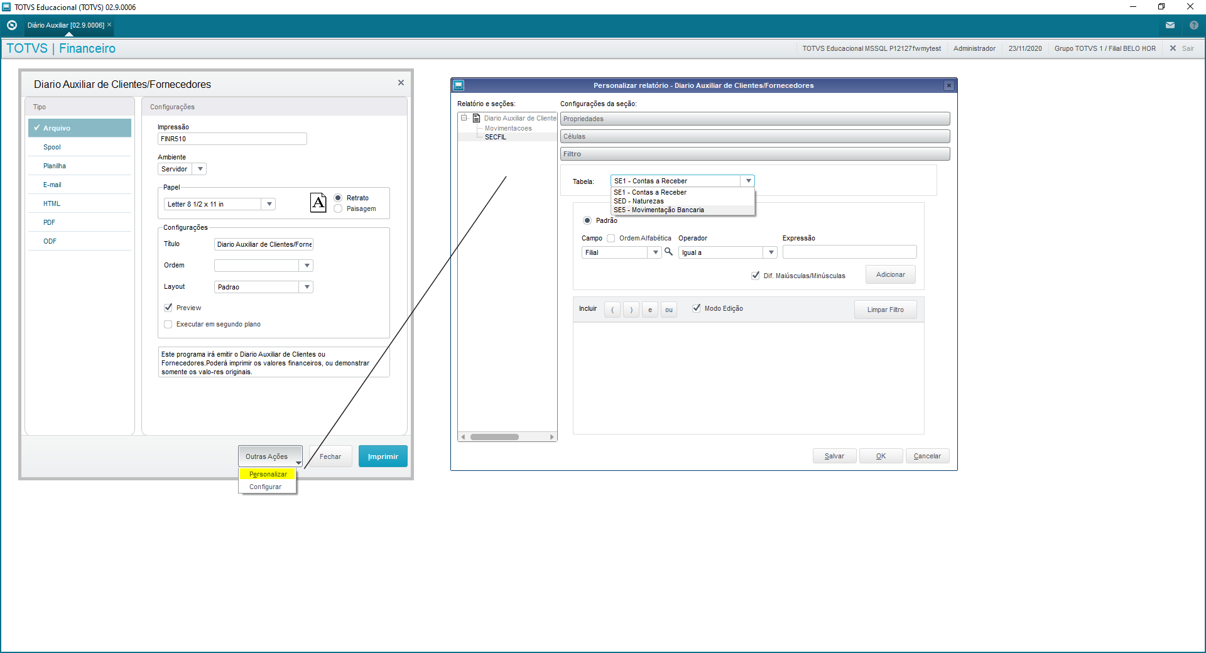Enable Executar em segundo plano
The width and height of the screenshot is (1206, 653).
[x=168, y=324]
